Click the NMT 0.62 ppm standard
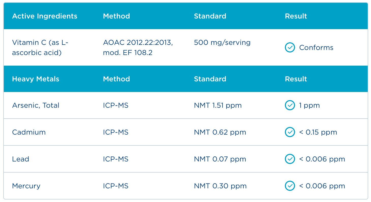371x202 pixels. coord(220,132)
